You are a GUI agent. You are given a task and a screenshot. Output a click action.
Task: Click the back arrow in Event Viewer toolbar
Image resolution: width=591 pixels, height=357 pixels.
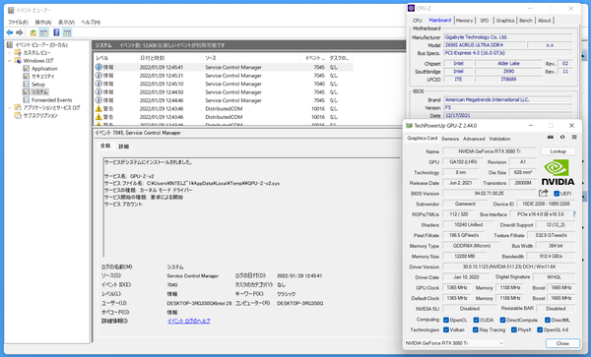[x=10, y=32]
